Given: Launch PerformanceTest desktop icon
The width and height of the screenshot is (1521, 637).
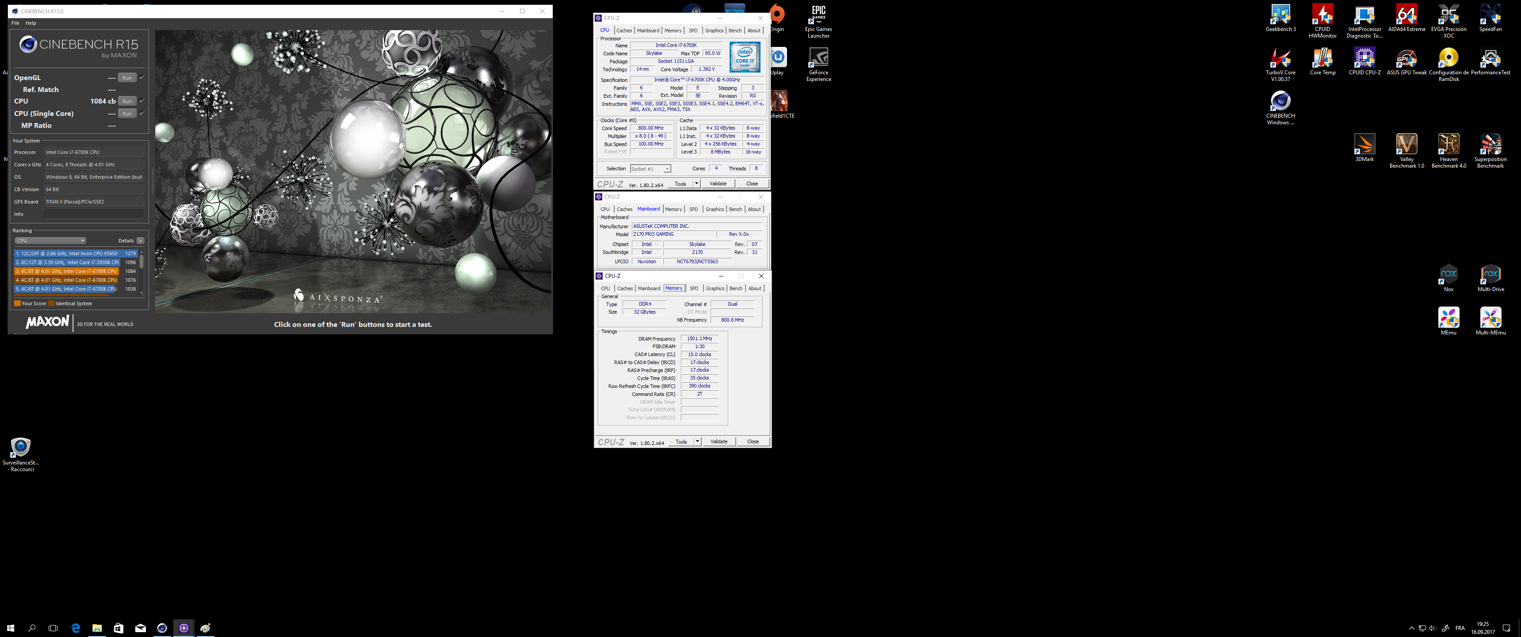Looking at the screenshot, I should 1490,61.
